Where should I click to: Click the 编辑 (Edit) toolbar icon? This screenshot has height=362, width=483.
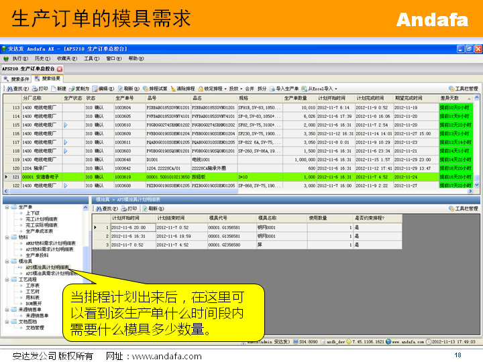click(105, 88)
